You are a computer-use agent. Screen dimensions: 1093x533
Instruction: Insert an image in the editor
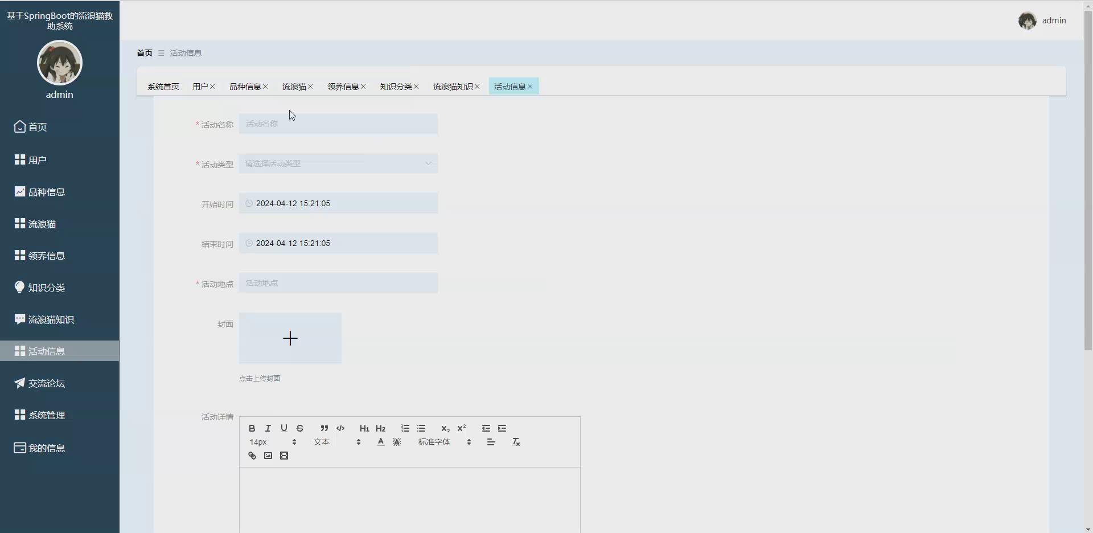(x=268, y=456)
